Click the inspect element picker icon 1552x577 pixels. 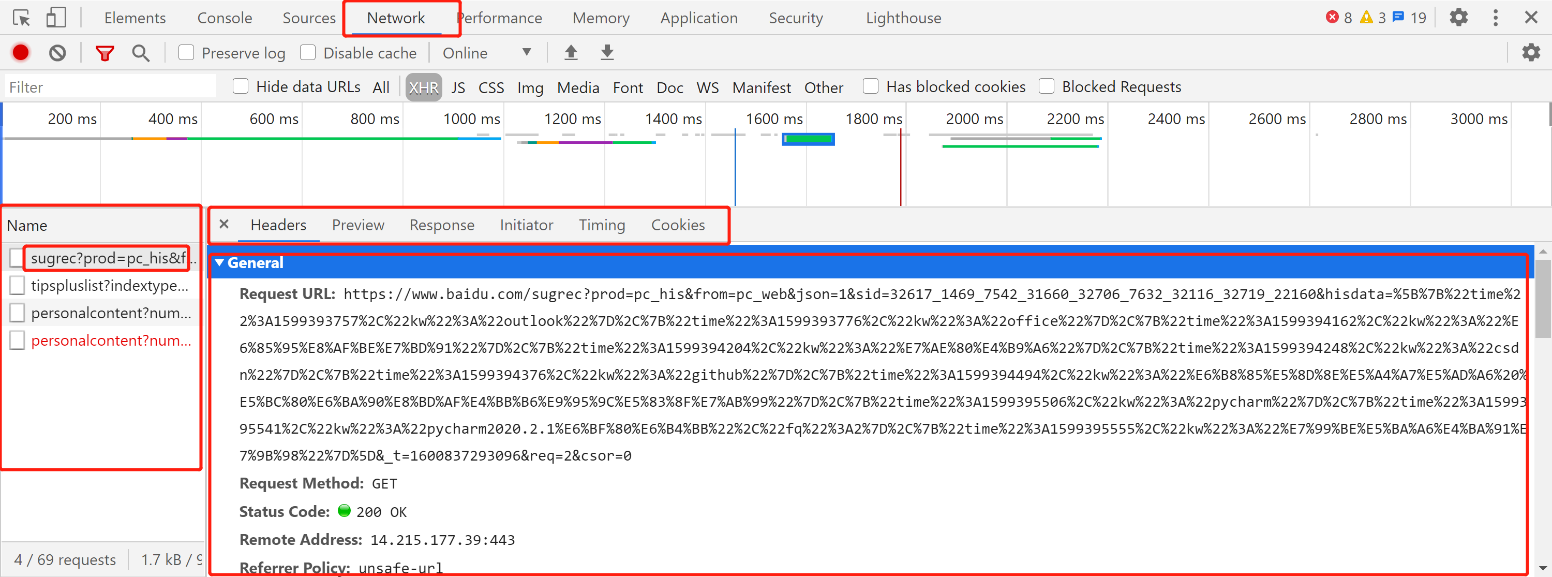[x=21, y=18]
